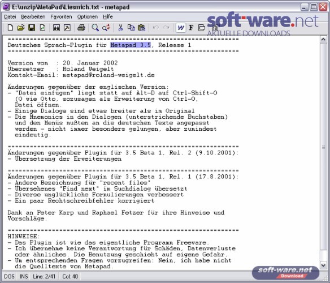330x283 pixels.
Task: Create a new file with the blank page icon
Action: coord(10,28)
